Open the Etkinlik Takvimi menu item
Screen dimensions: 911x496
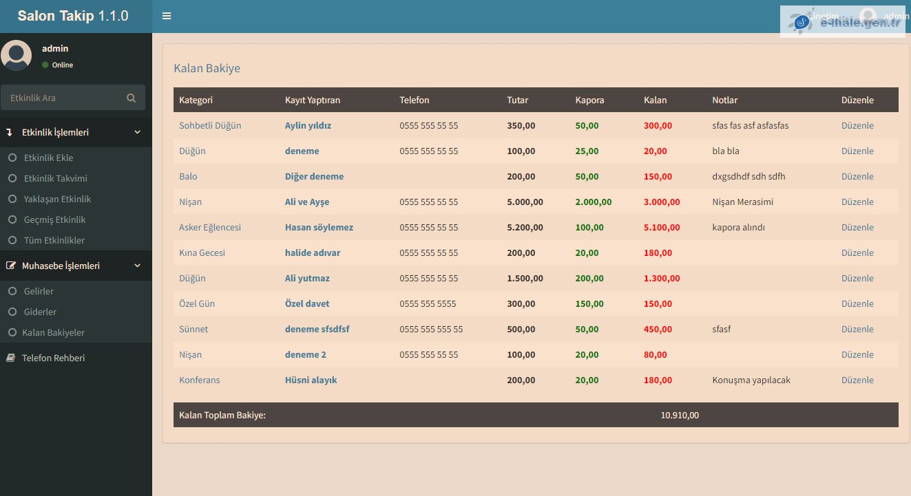[x=55, y=178]
